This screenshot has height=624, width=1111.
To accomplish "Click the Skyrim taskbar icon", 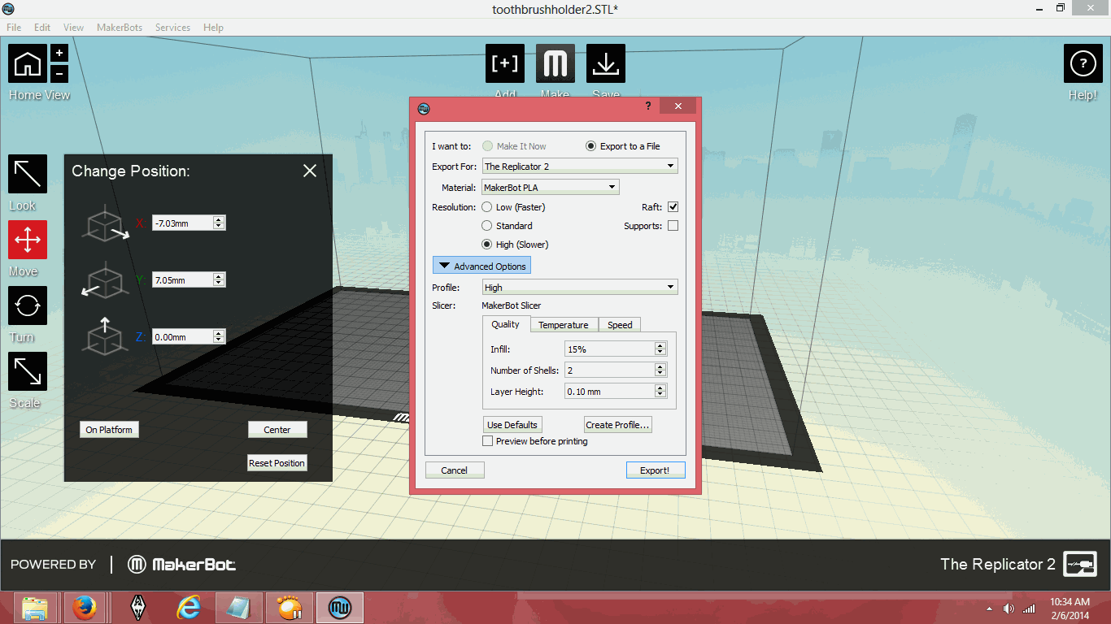I will click(x=138, y=608).
